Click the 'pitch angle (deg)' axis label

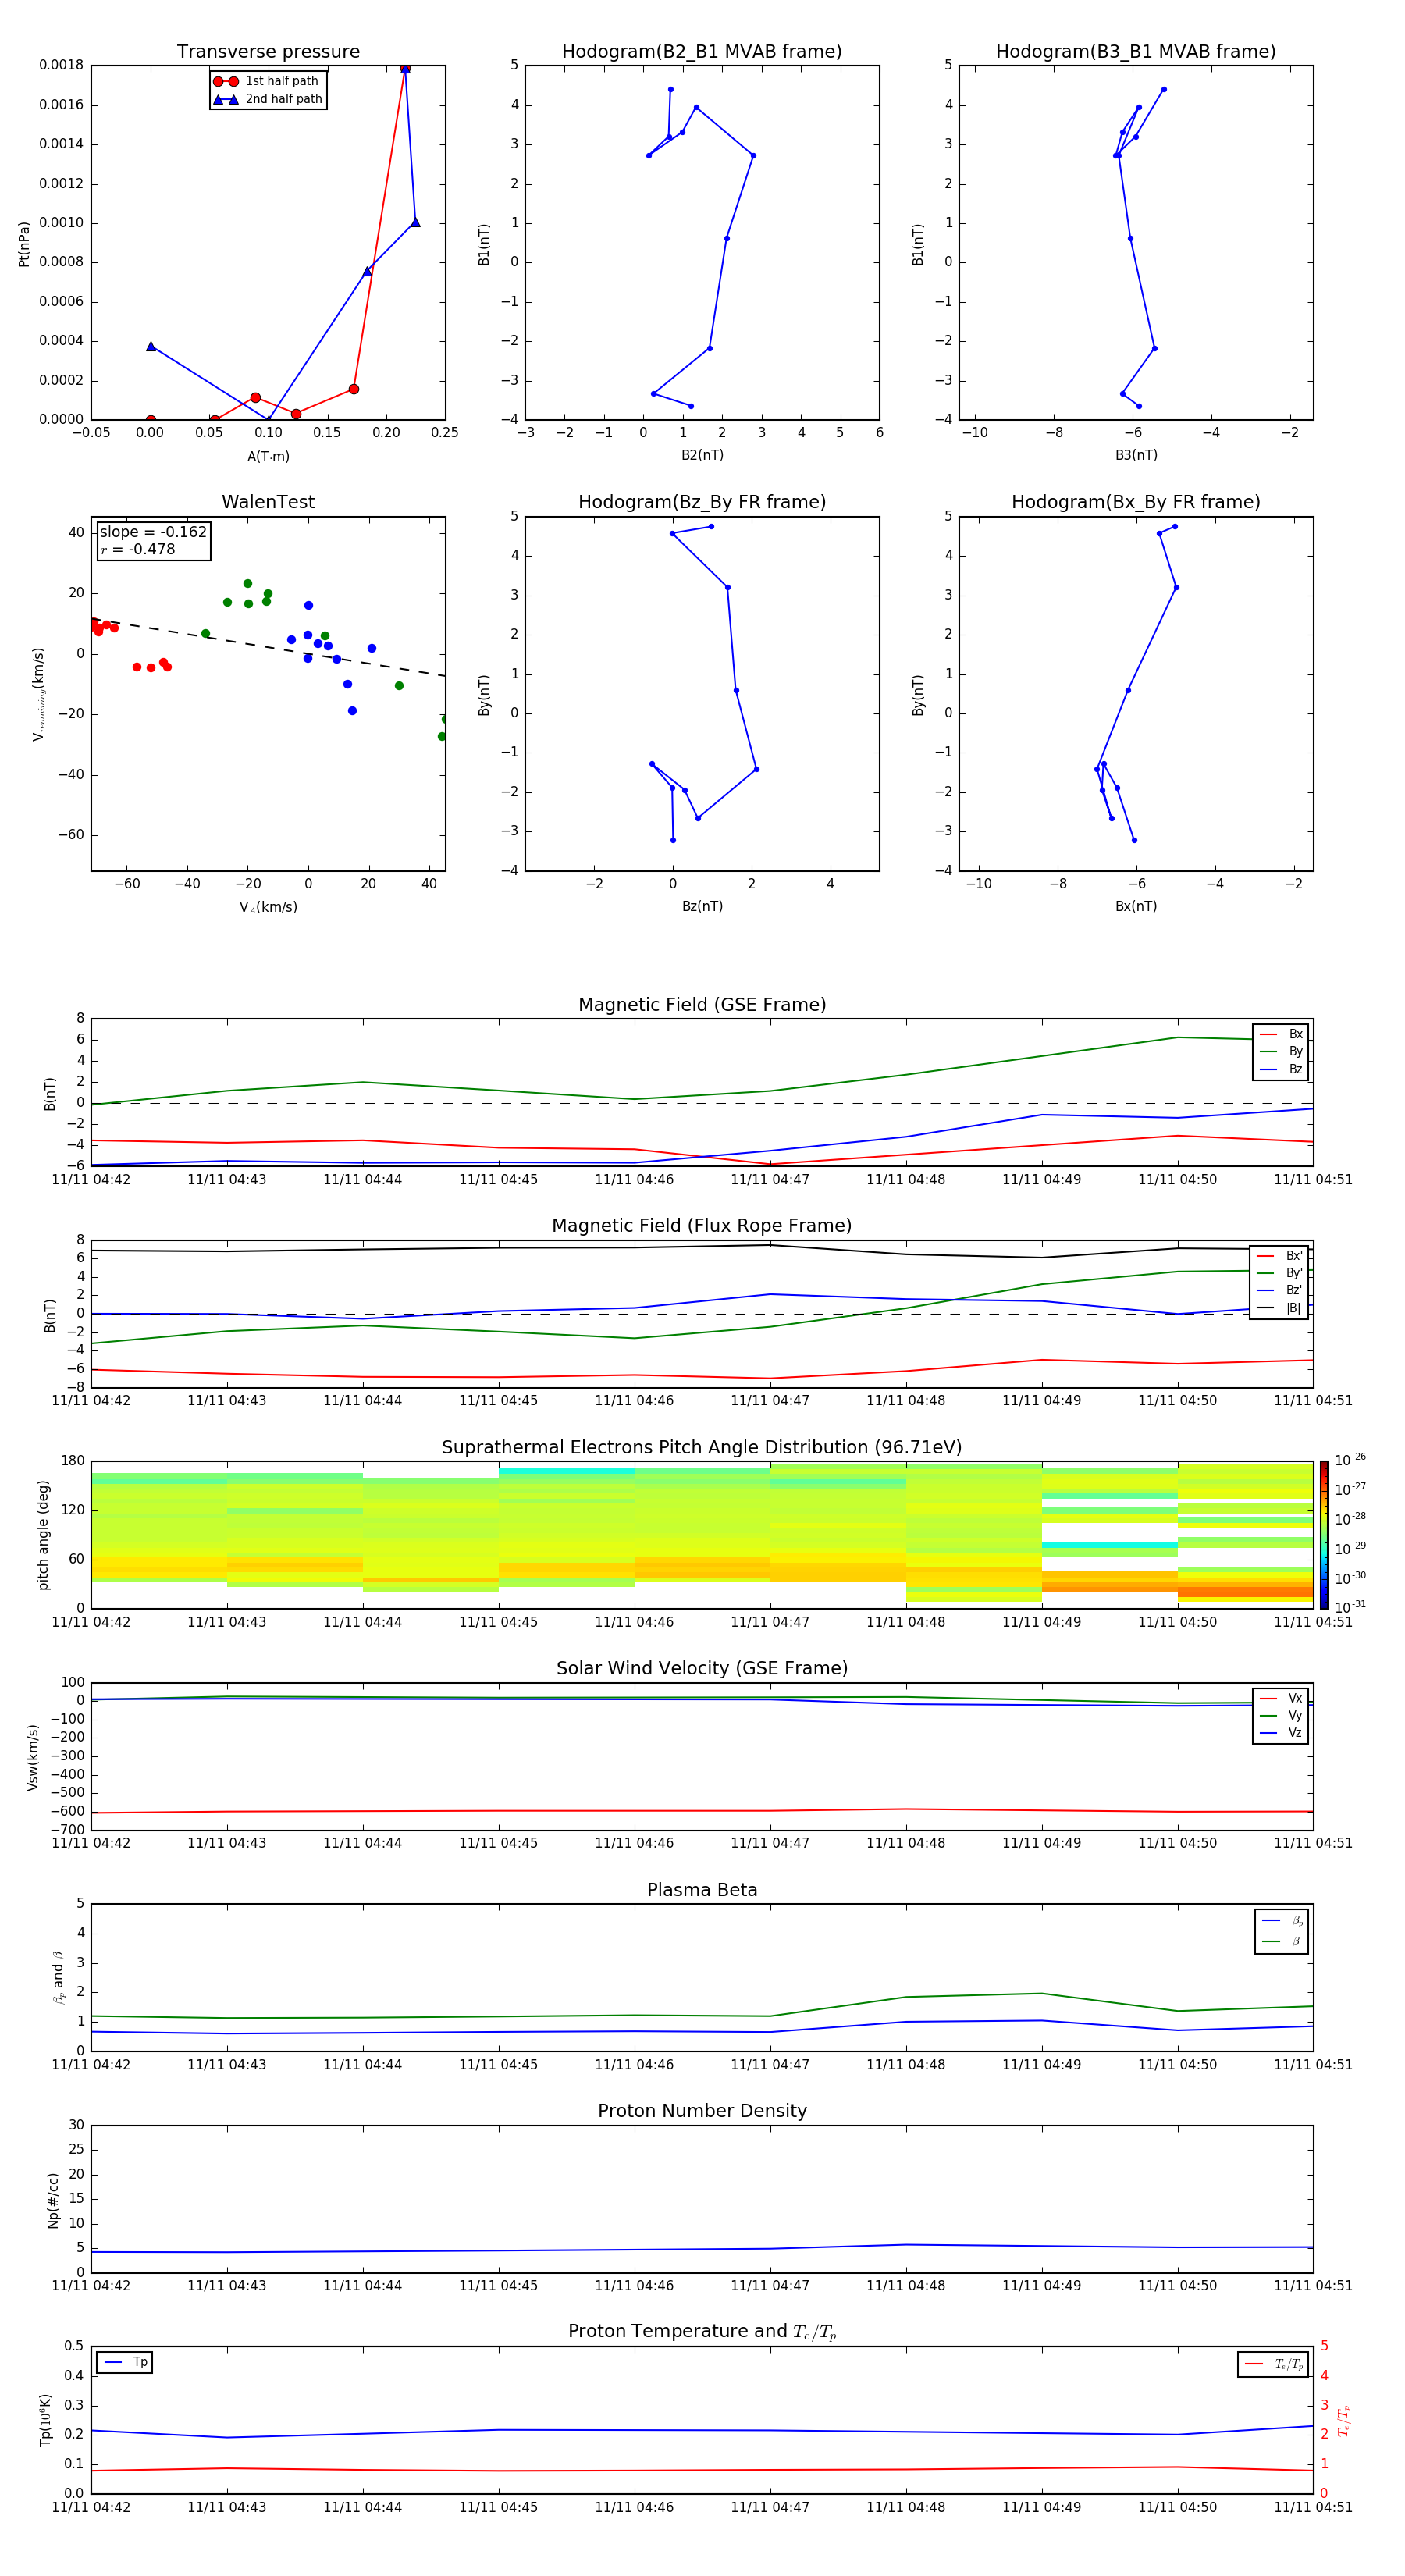pyautogui.click(x=43, y=1535)
